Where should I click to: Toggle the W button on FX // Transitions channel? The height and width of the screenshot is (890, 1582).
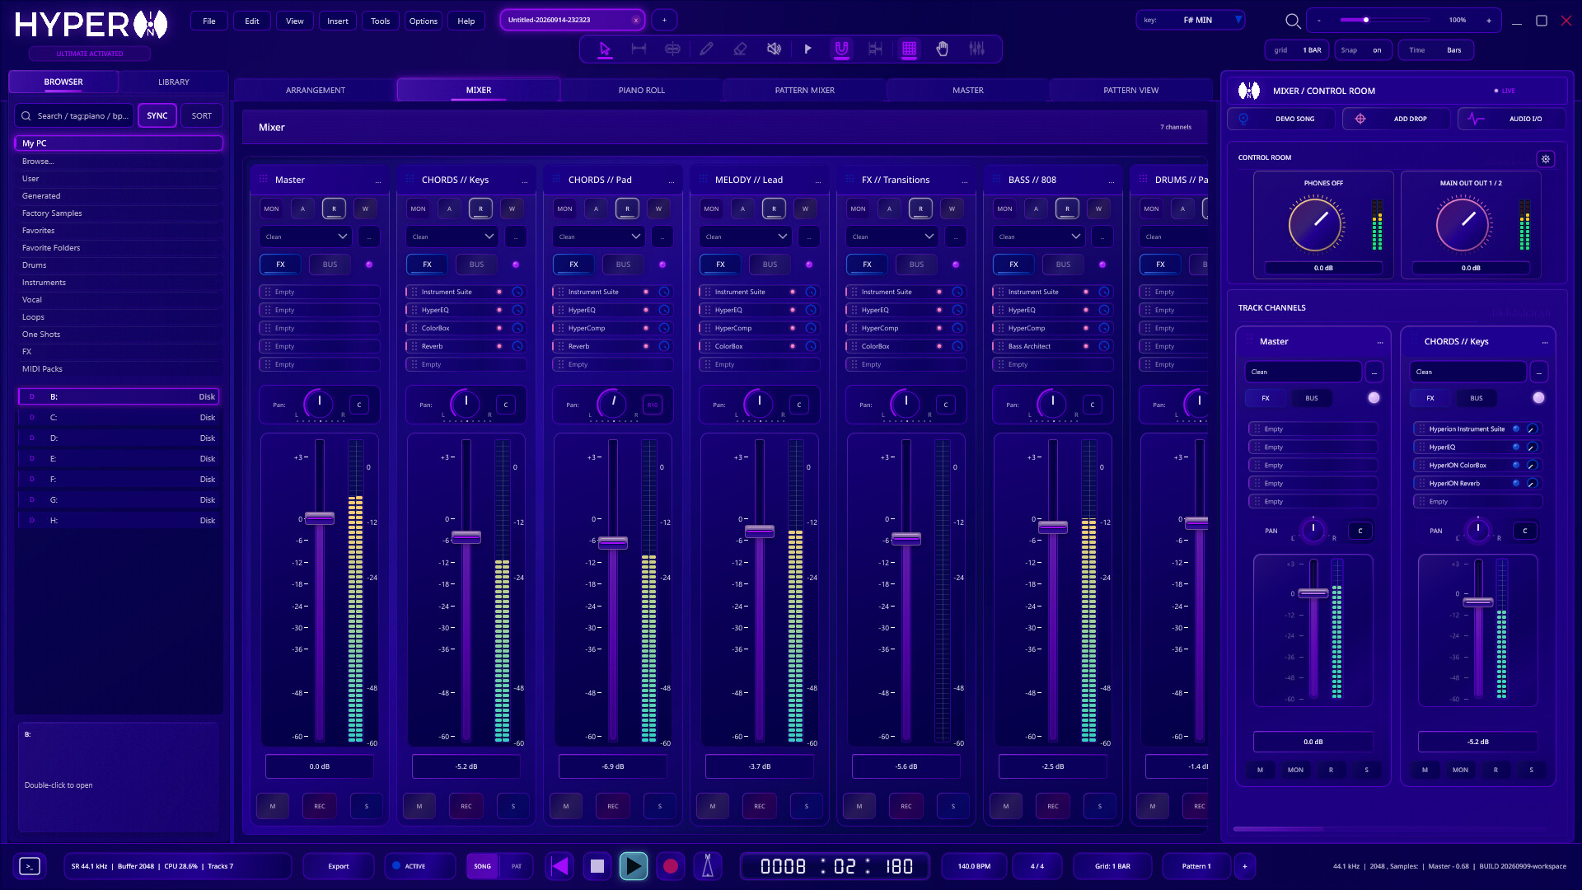pyautogui.click(x=952, y=208)
